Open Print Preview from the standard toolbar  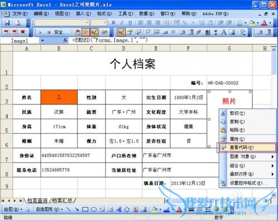click(18, 23)
